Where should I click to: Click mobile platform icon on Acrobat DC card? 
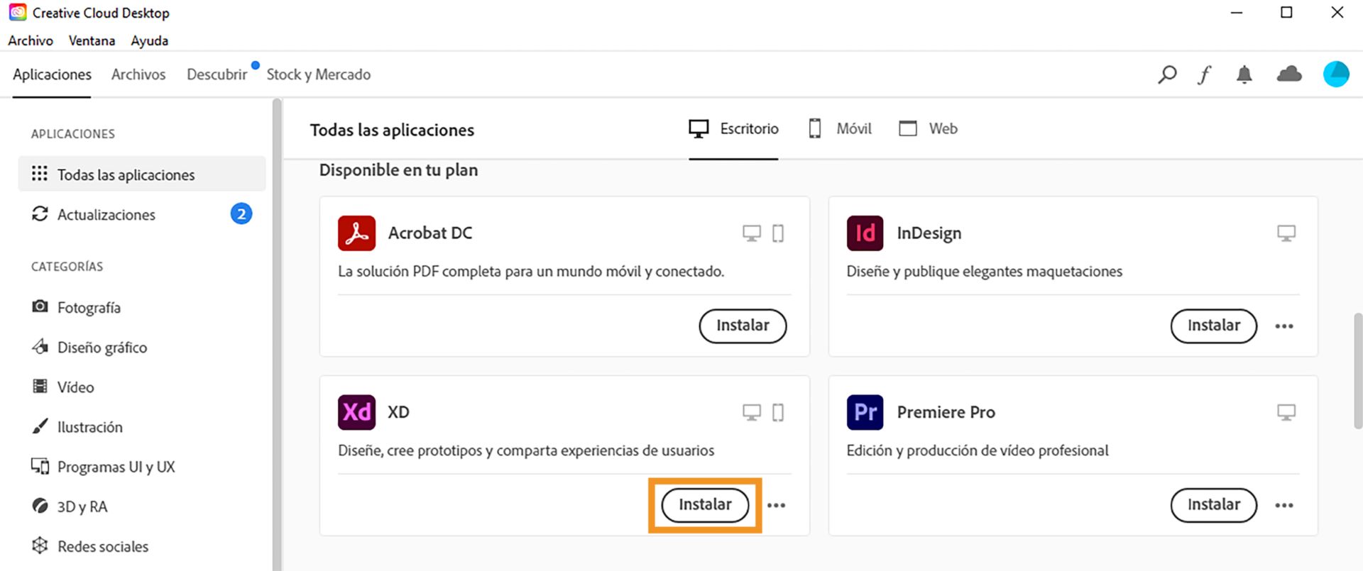pyautogui.click(x=778, y=233)
